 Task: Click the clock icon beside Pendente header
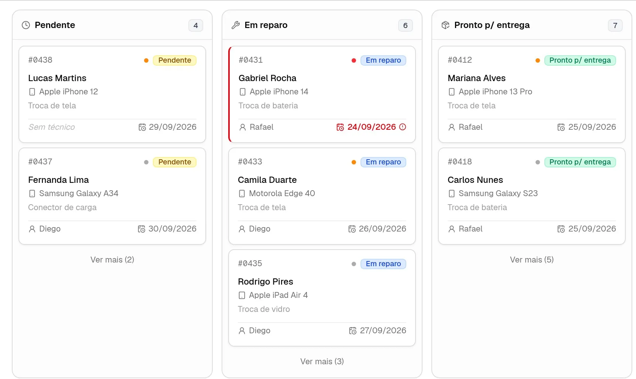pos(26,25)
